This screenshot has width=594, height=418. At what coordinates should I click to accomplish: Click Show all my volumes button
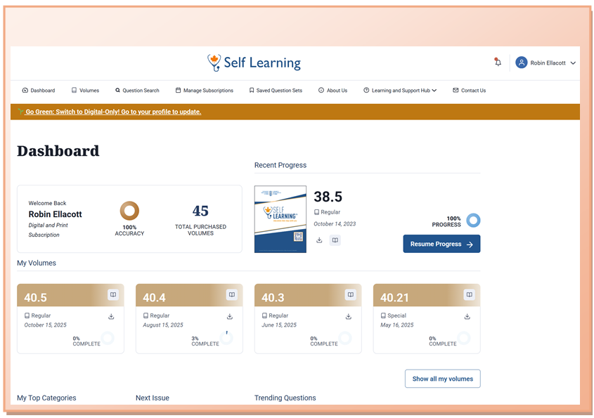[442, 379]
